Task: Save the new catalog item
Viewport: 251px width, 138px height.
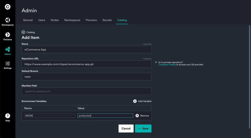Action: pyautogui.click(x=143, y=129)
